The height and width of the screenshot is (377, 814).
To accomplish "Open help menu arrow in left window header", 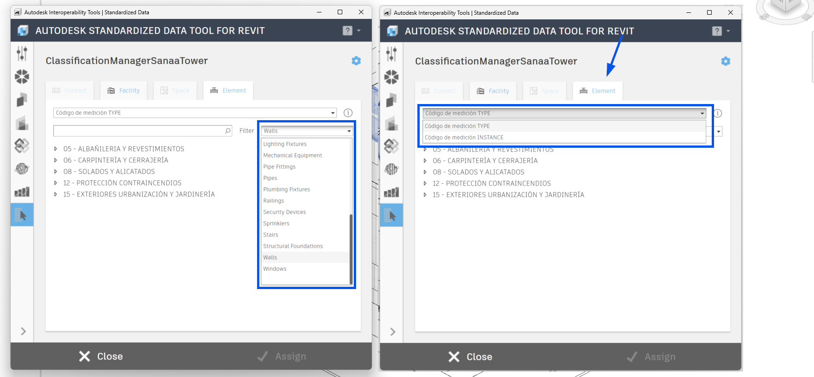I will (359, 30).
